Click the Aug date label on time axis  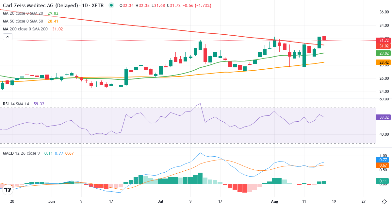click(274, 201)
